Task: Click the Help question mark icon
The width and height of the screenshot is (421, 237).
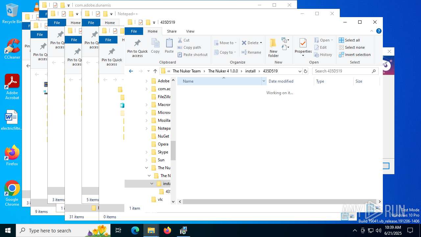Action: (x=379, y=31)
